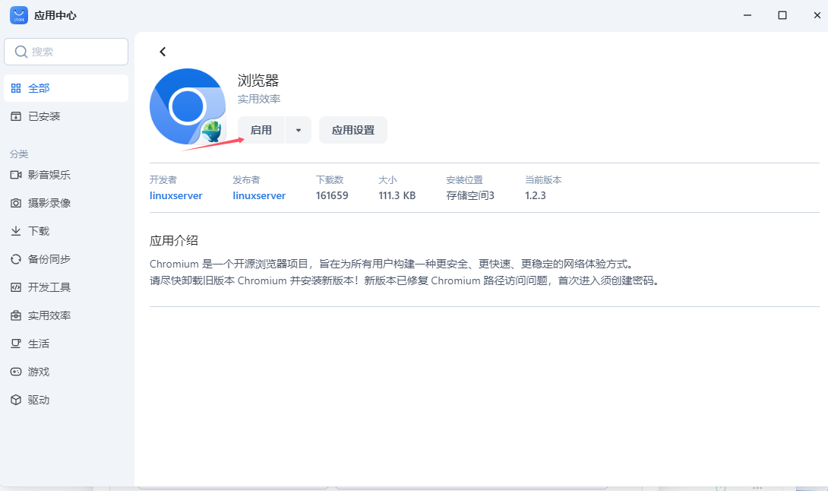Click the magnifier icon in search box

[21, 52]
